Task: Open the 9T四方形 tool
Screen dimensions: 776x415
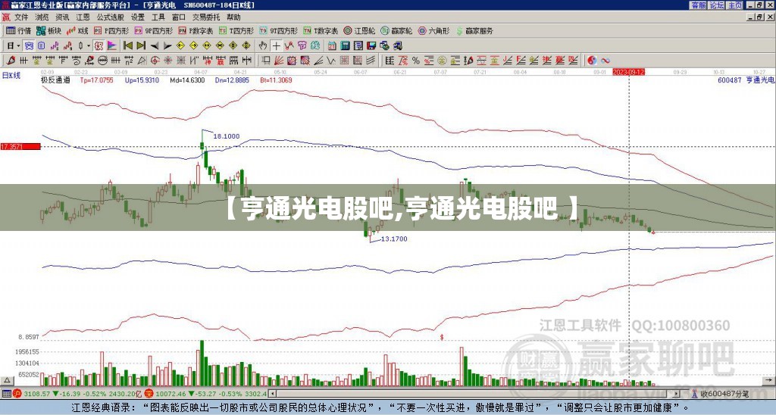Action: click(x=279, y=30)
